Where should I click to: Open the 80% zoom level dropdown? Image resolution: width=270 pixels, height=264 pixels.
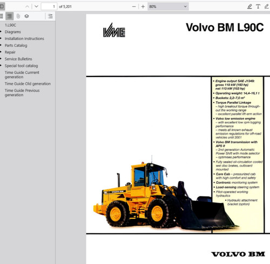168,6
